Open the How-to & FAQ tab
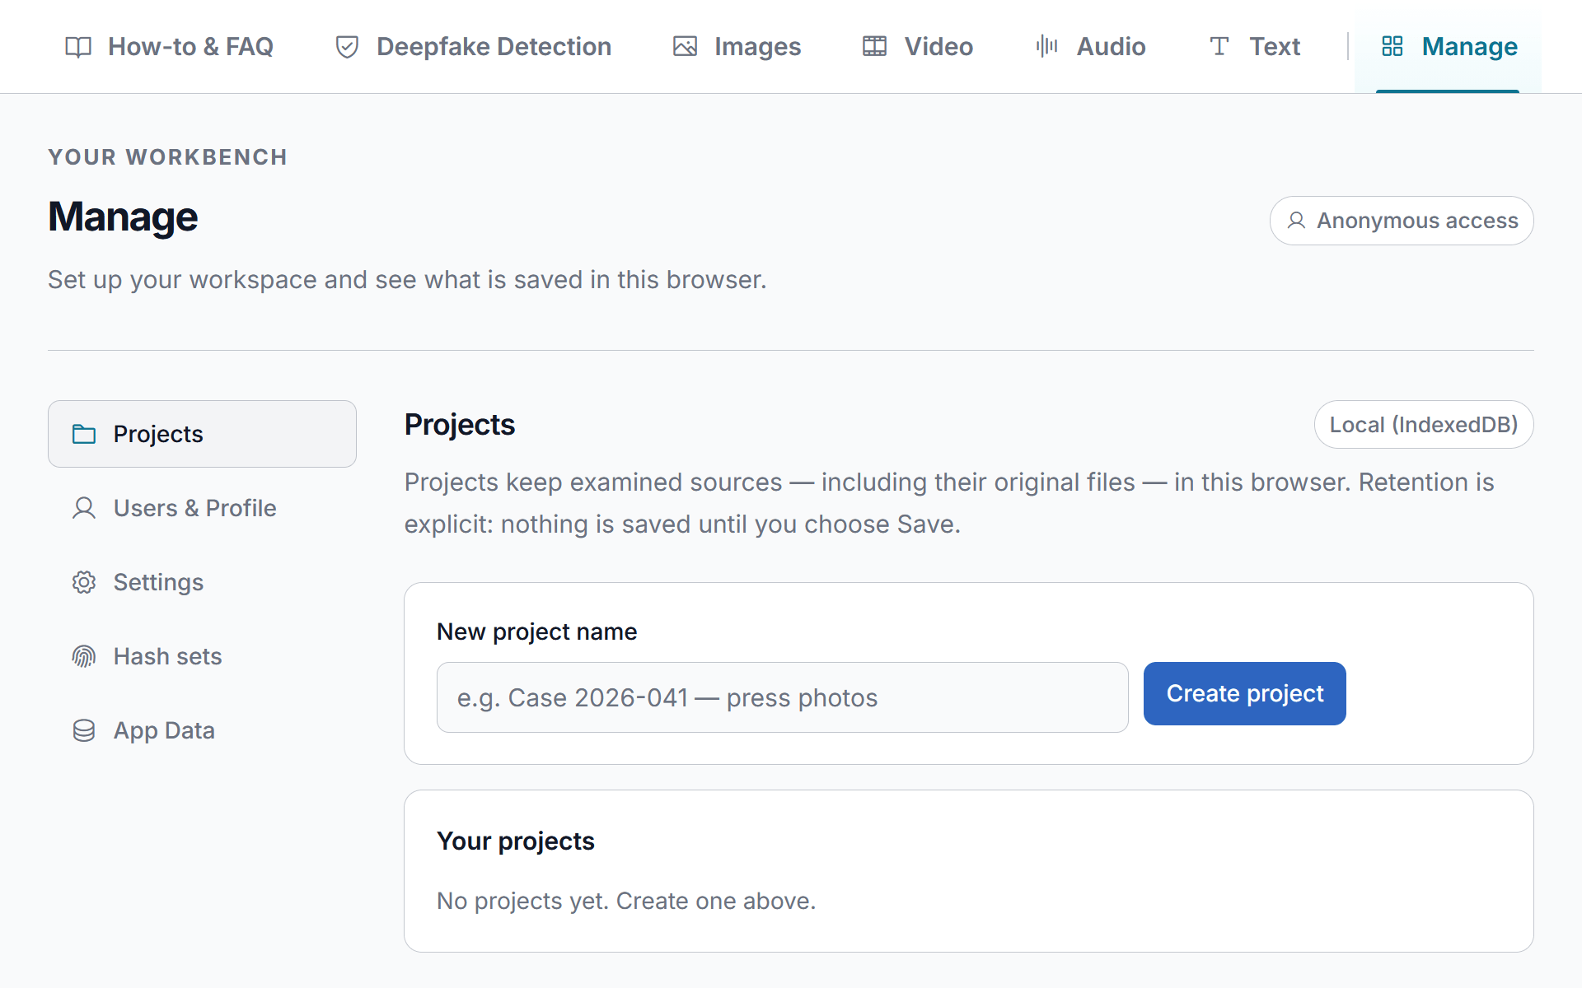Screen dimensions: 1582x988 169,46
